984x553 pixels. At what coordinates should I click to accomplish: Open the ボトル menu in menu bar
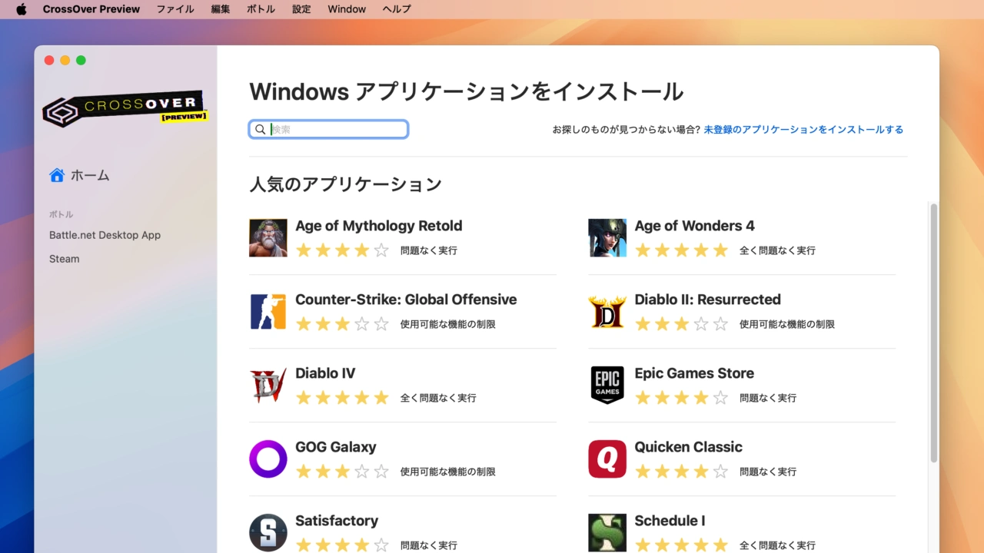tap(261, 9)
